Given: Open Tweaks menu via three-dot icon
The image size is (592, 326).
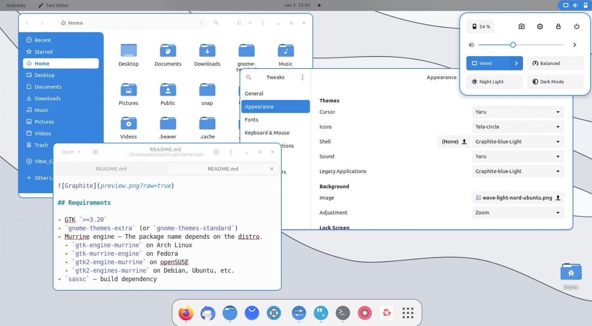Looking at the screenshot, I should click(x=303, y=77).
